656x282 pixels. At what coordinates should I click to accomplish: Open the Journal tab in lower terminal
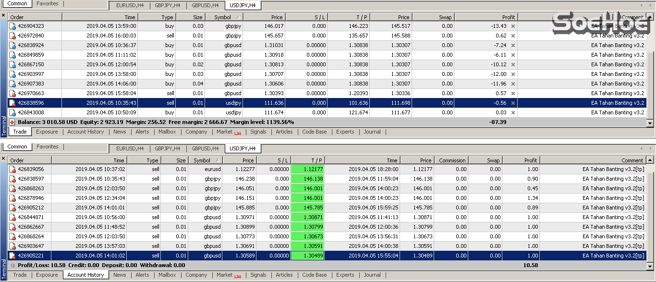pos(372,275)
